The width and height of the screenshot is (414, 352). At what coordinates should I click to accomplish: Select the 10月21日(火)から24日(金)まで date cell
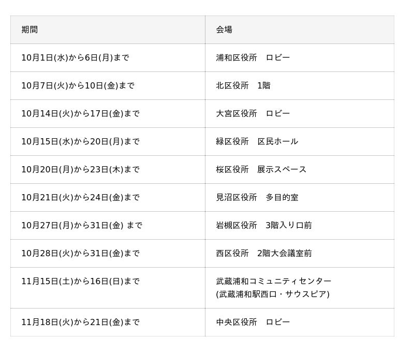80,197
